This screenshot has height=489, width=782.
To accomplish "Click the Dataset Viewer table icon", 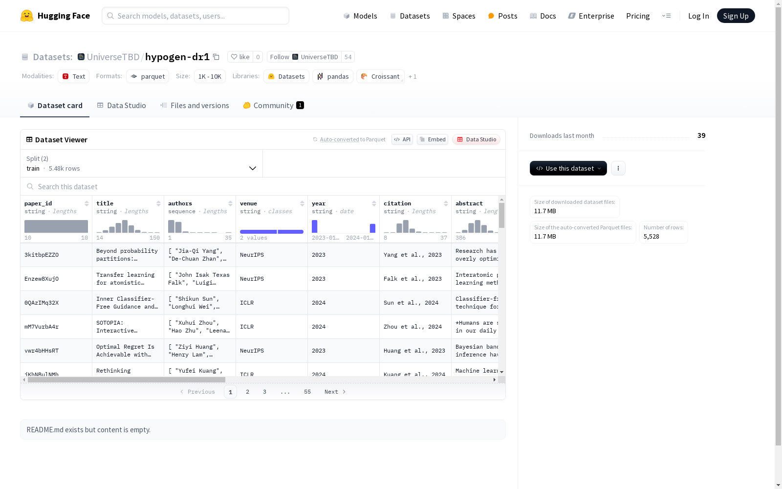I will point(29,139).
